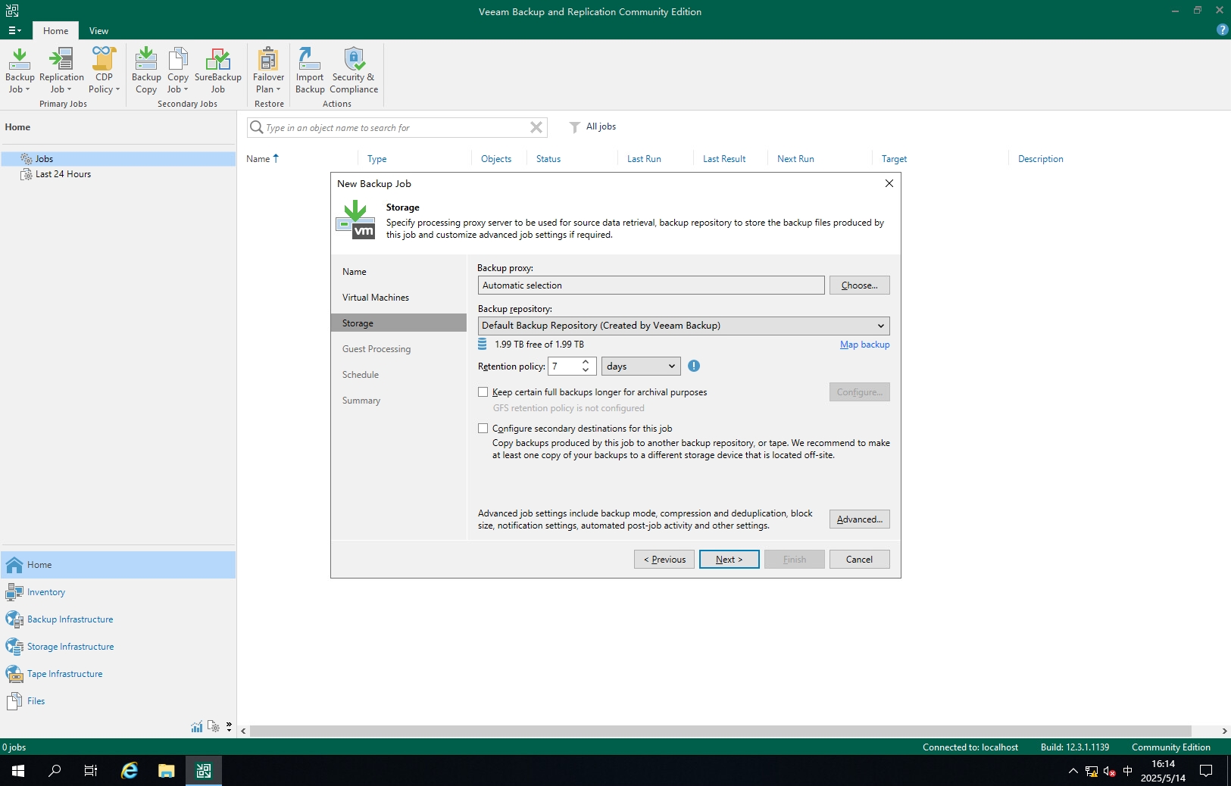Enable keeping full backups for archival
The width and height of the screenshot is (1231, 786).
click(x=483, y=392)
